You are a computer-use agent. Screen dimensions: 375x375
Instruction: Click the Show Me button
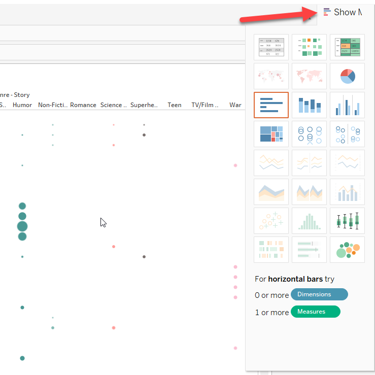pyautogui.click(x=343, y=12)
